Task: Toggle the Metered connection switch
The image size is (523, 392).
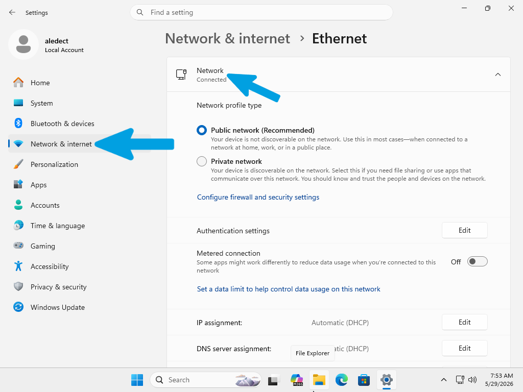Action: tap(477, 262)
